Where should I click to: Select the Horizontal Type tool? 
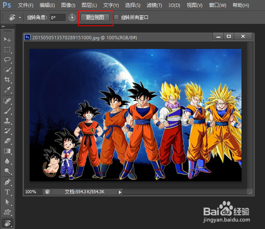point(7,192)
